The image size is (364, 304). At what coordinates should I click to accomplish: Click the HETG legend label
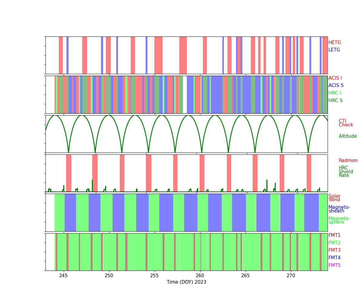click(335, 43)
